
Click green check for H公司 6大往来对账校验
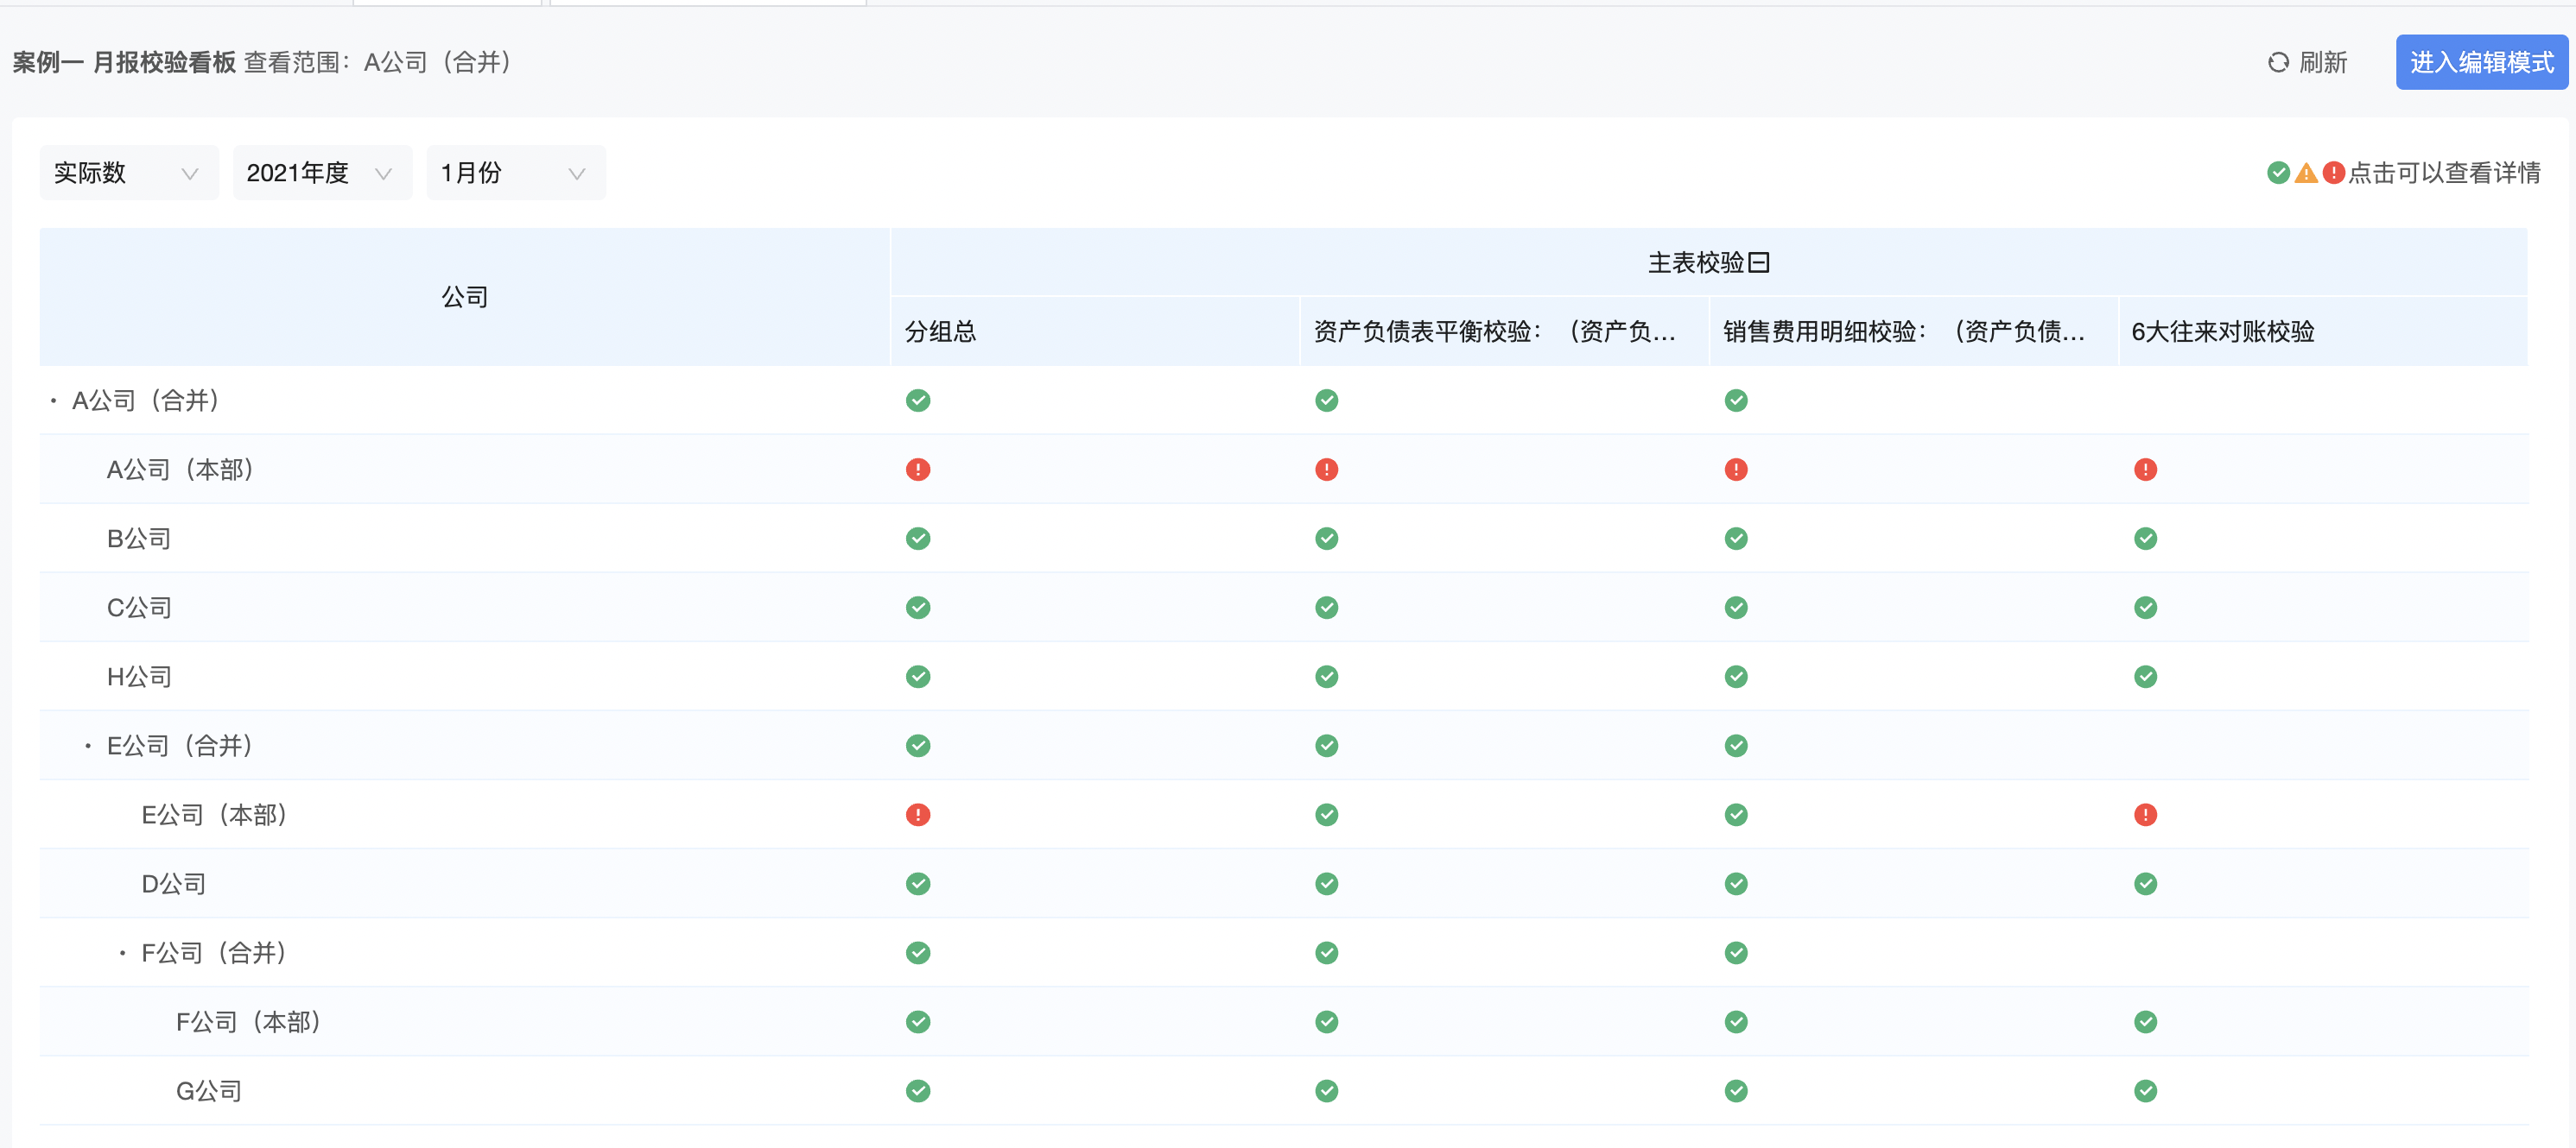(x=2144, y=677)
